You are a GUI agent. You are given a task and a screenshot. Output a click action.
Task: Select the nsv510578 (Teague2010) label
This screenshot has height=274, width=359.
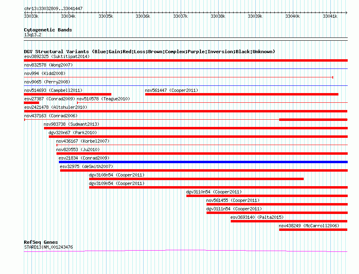tap(103, 99)
